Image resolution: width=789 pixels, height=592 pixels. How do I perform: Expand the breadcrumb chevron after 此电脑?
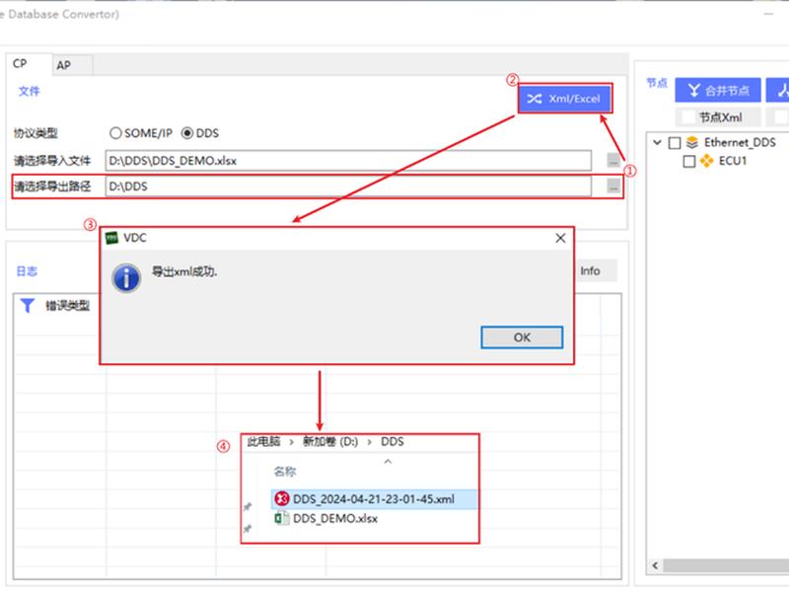[x=291, y=442]
